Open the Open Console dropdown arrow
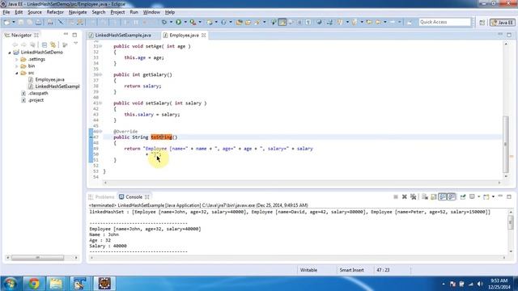The width and height of the screenshot is (518, 291). pos(493,197)
